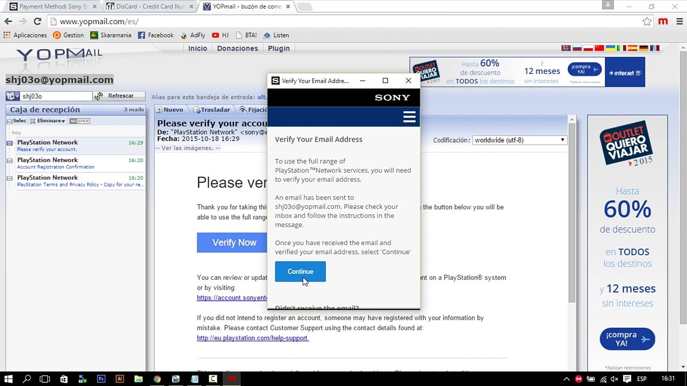Click Selec to select mails
This screenshot has width=687, height=386.
point(16,121)
